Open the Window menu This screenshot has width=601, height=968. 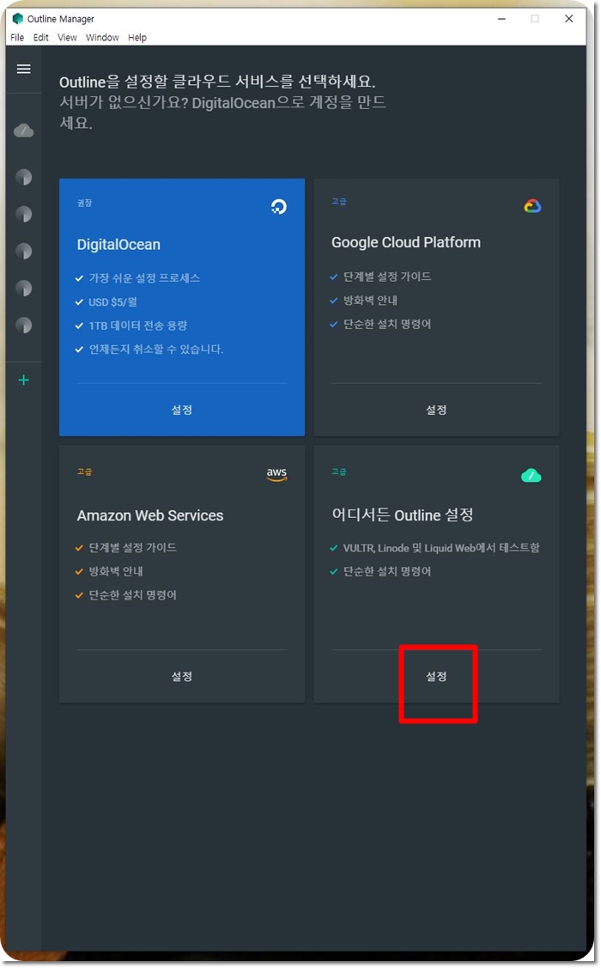pyautogui.click(x=102, y=38)
